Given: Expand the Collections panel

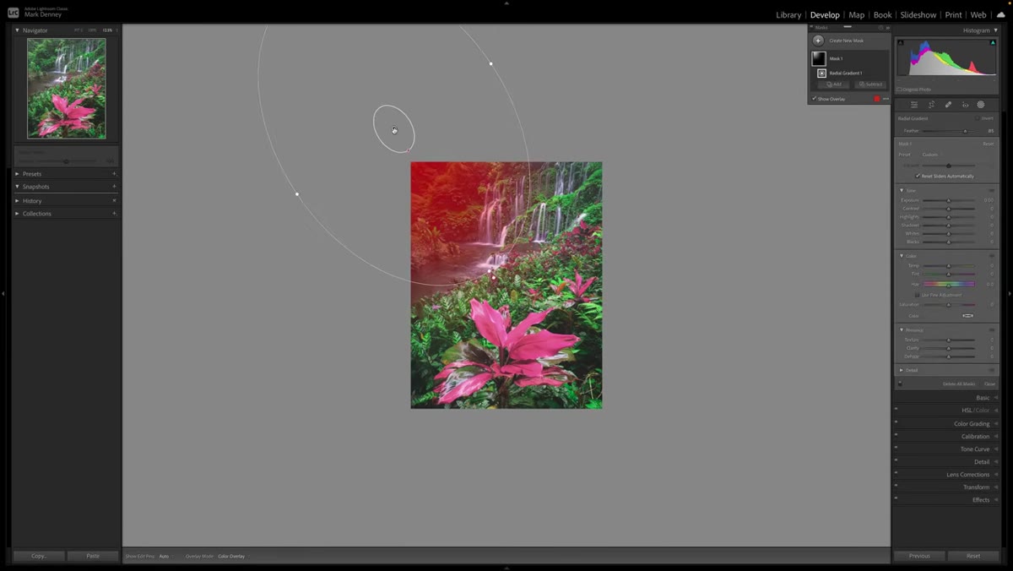Looking at the screenshot, I should pyautogui.click(x=17, y=214).
